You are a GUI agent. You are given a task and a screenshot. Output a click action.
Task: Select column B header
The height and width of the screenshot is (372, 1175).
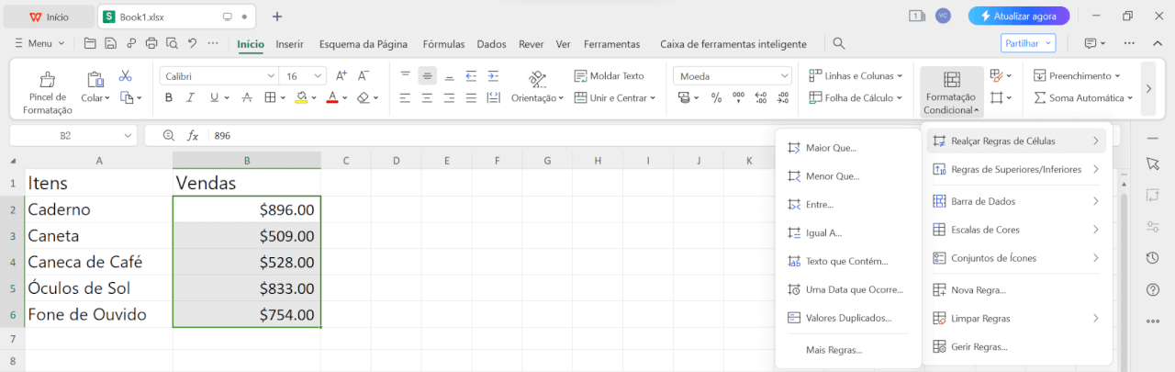tap(247, 161)
